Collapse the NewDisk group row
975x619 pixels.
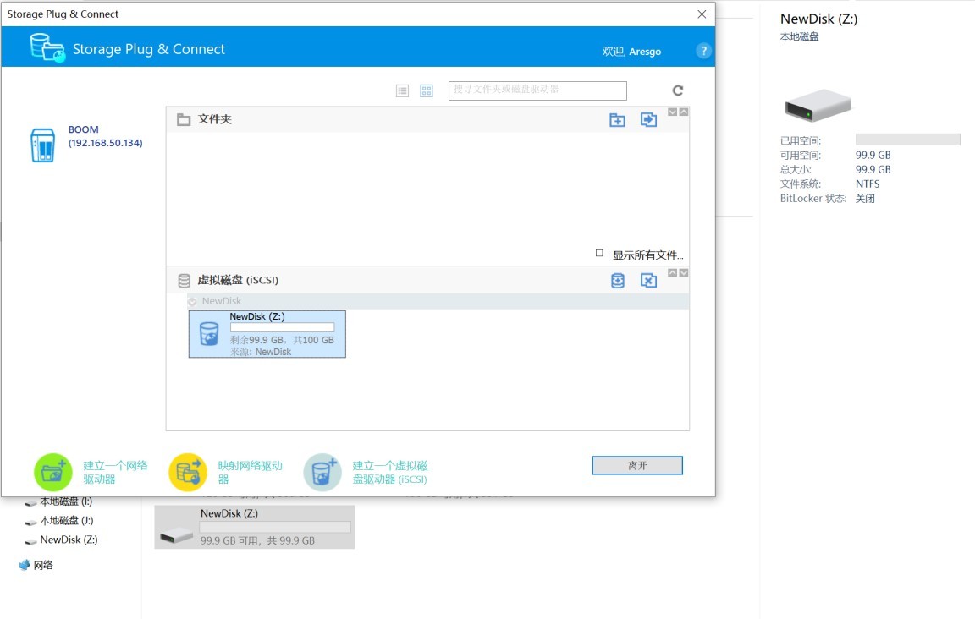pyautogui.click(x=192, y=301)
